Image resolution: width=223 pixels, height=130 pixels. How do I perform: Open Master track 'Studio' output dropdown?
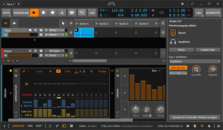click(54, 55)
